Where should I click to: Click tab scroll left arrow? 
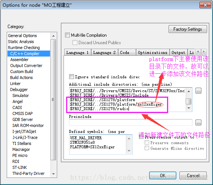click(x=198, y=52)
